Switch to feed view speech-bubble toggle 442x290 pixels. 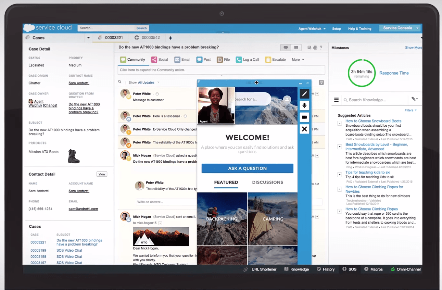286,47
